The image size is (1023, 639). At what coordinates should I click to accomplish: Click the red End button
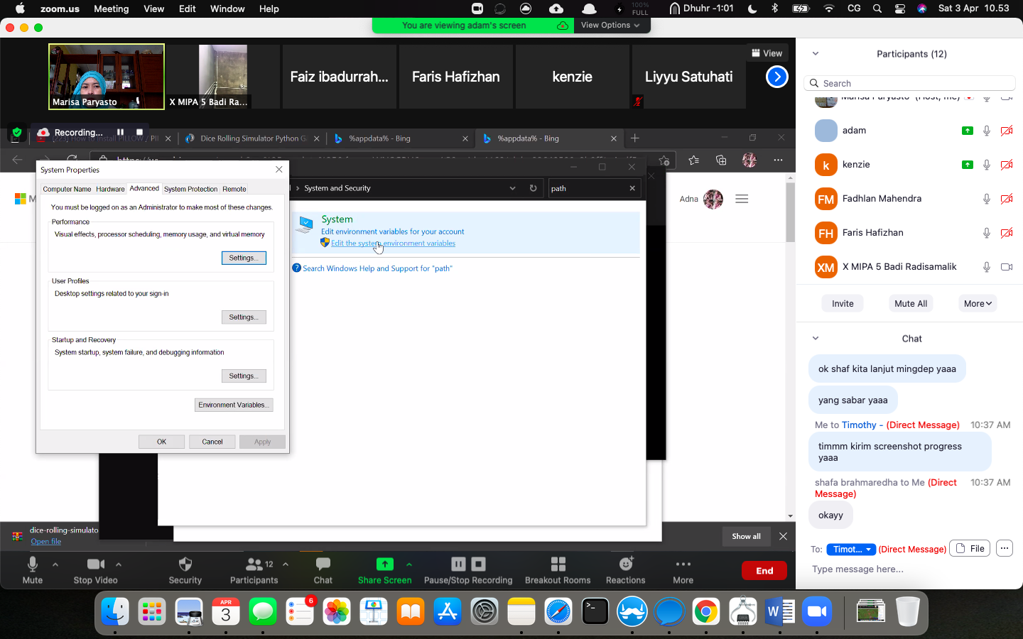[764, 571]
